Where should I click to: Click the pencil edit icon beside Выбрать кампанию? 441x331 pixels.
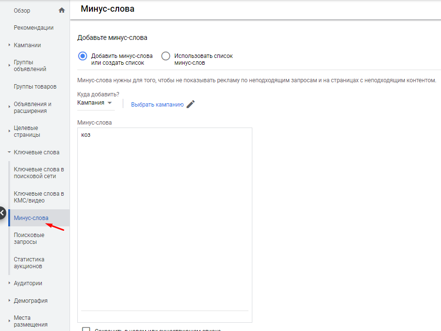pos(191,104)
